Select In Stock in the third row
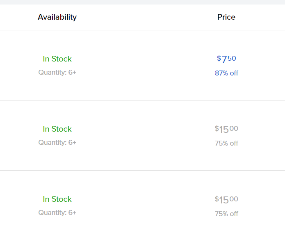This screenshot has height=235, width=285. click(57, 199)
